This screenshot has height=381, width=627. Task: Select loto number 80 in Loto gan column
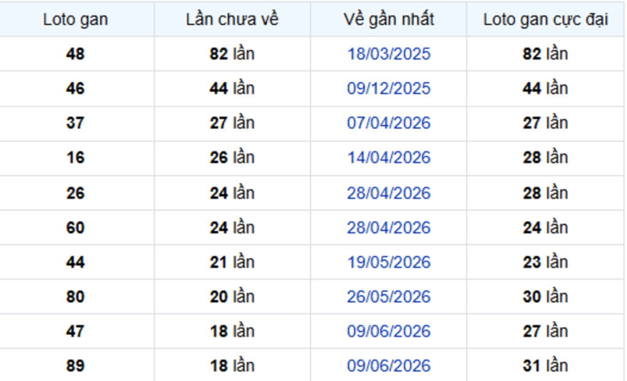coord(75,297)
